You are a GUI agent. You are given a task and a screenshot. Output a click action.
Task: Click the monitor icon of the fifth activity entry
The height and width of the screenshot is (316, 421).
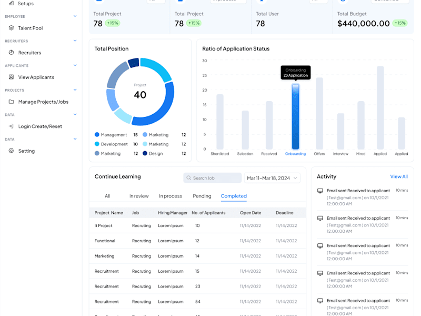pos(320,301)
